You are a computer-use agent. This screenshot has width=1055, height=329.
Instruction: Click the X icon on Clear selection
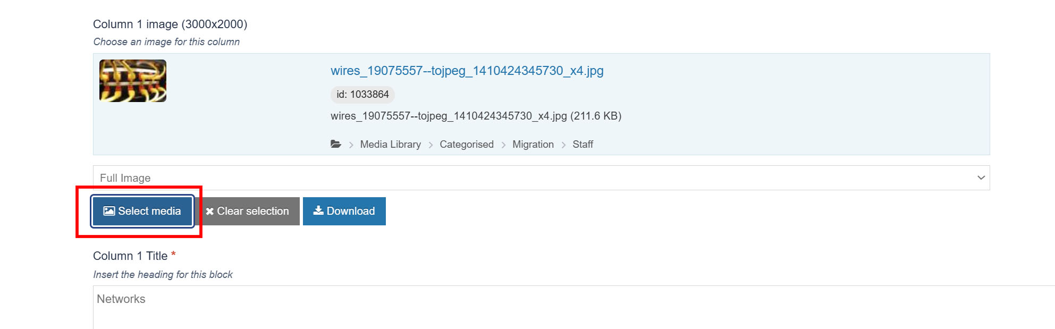pyautogui.click(x=210, y=212)
